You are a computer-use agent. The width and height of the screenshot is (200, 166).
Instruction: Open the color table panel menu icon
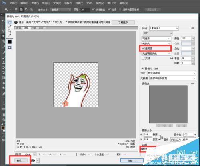pos(192,84)
